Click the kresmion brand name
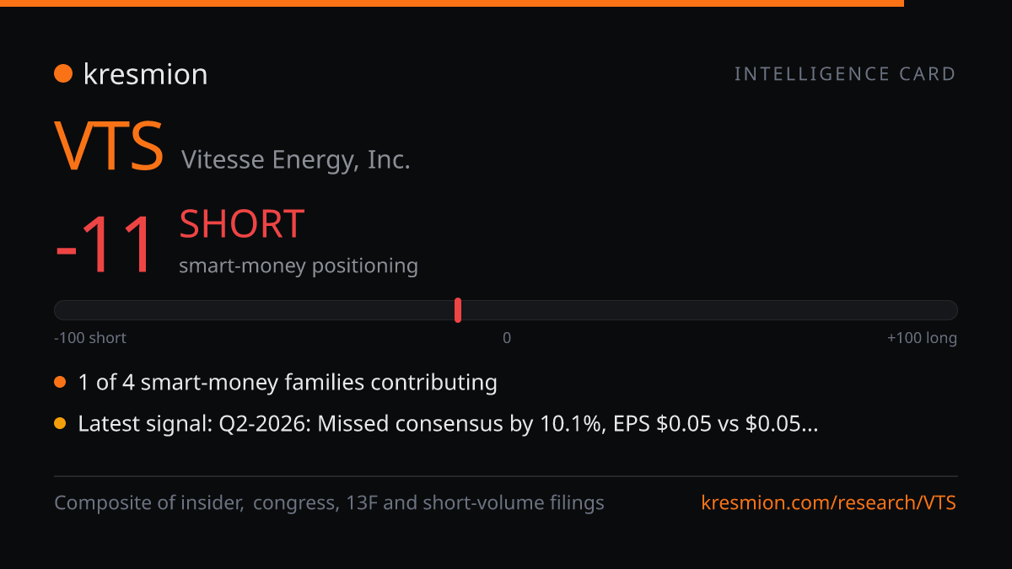Screen dimensions: 1012x569 [x=145, y=74]
